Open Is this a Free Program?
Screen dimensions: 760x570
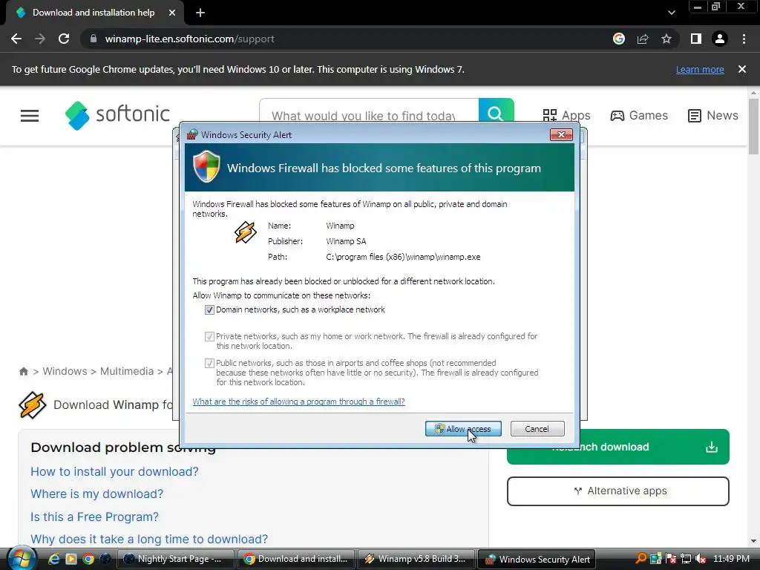(x=94, y=517)
